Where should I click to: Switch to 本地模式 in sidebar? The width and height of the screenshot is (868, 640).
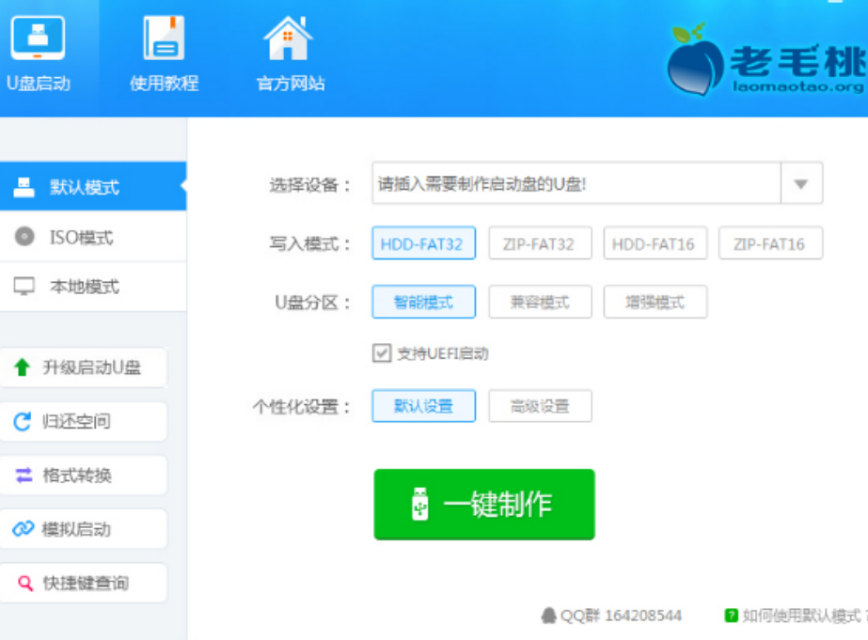[x=84, y=288]
